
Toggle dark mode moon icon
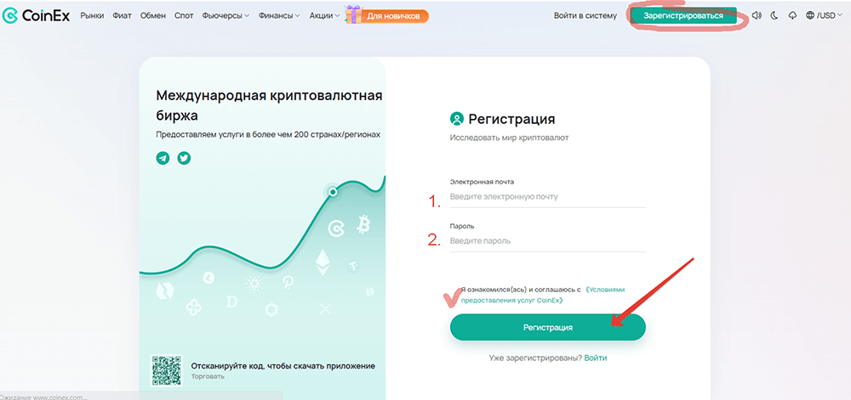(x=774, y=15)
